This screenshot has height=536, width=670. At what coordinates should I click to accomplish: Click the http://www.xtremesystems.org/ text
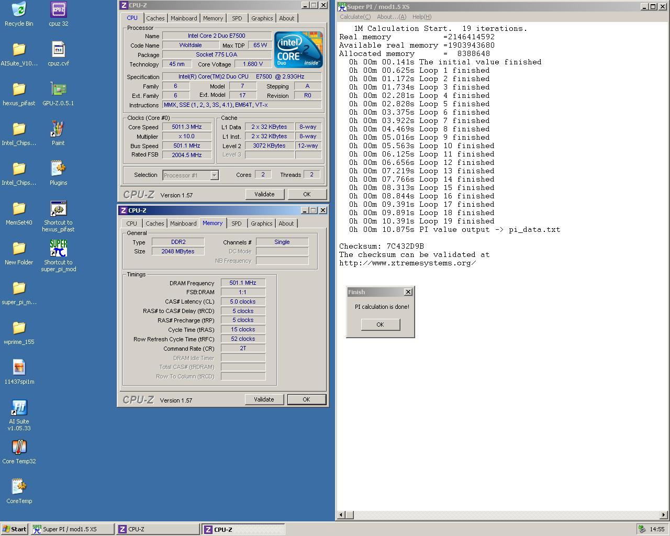(408, 263)
